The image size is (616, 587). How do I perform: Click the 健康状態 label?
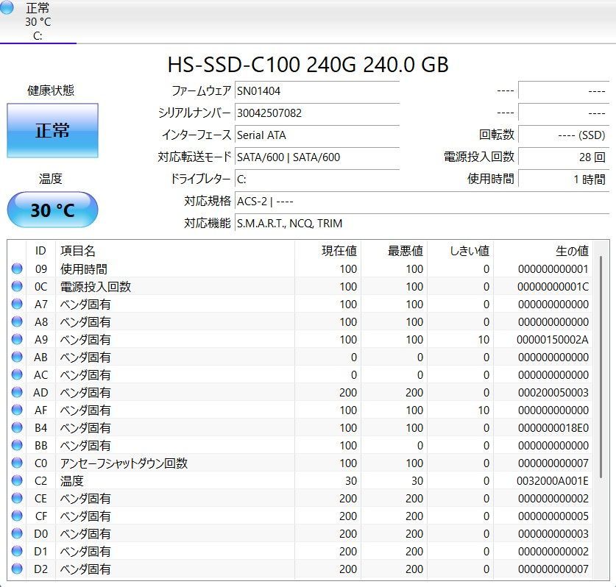tap(51, 90)
